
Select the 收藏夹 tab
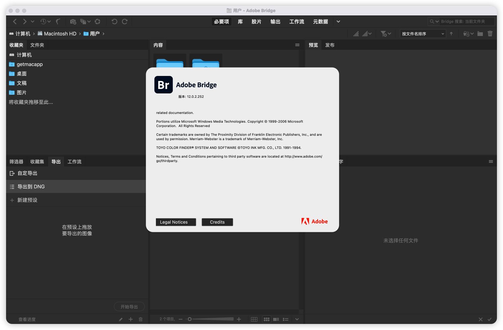coord(16,45)
